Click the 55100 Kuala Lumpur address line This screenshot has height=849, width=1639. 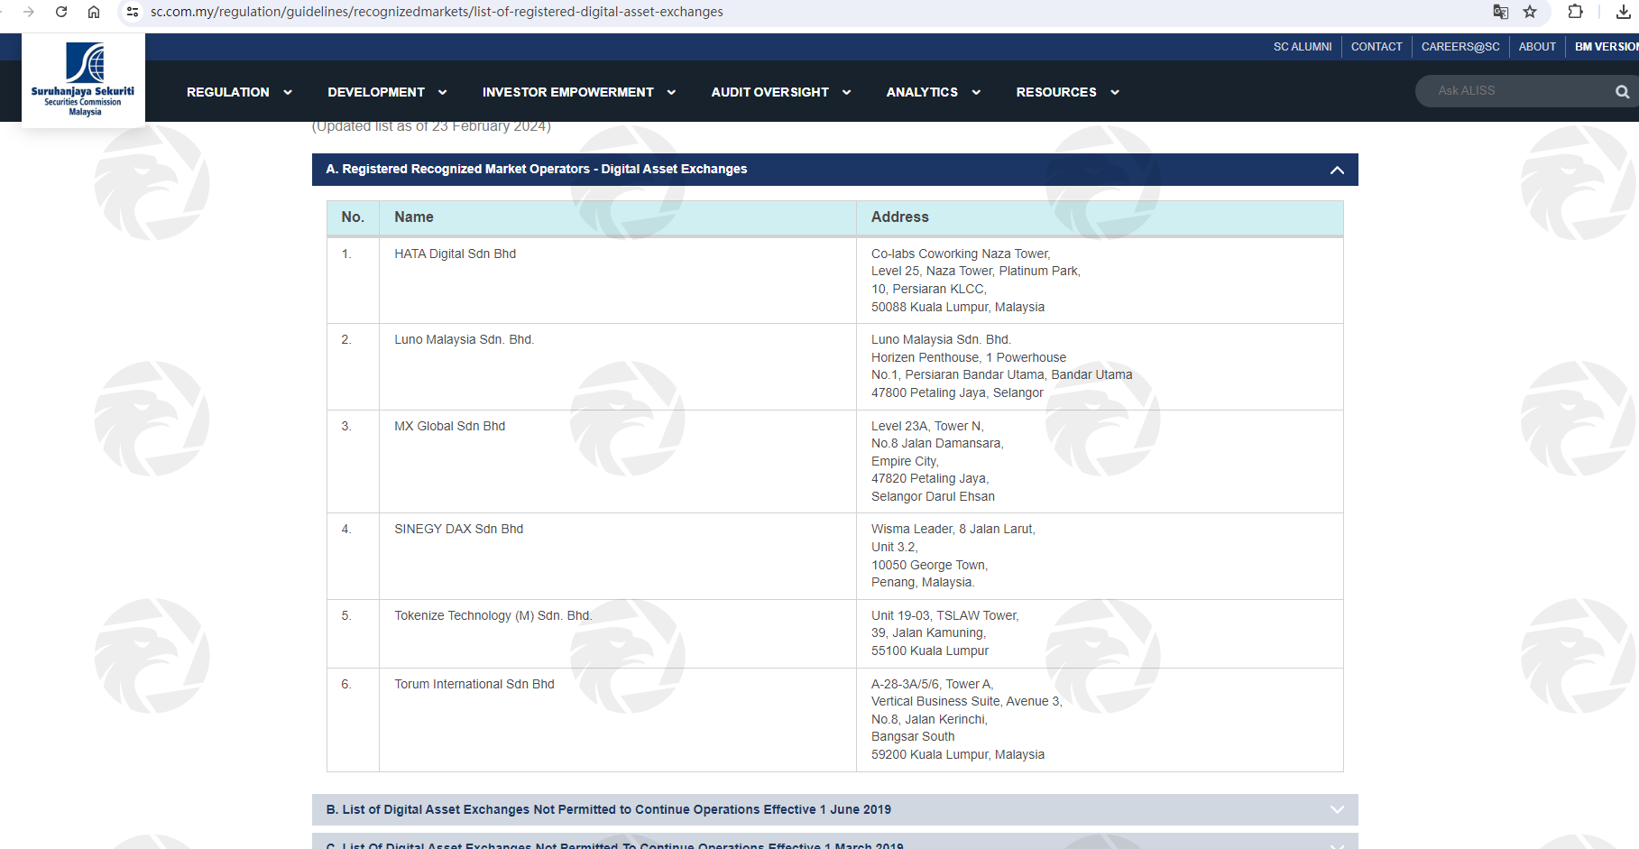pyautogui.click(x=930, y=651)
